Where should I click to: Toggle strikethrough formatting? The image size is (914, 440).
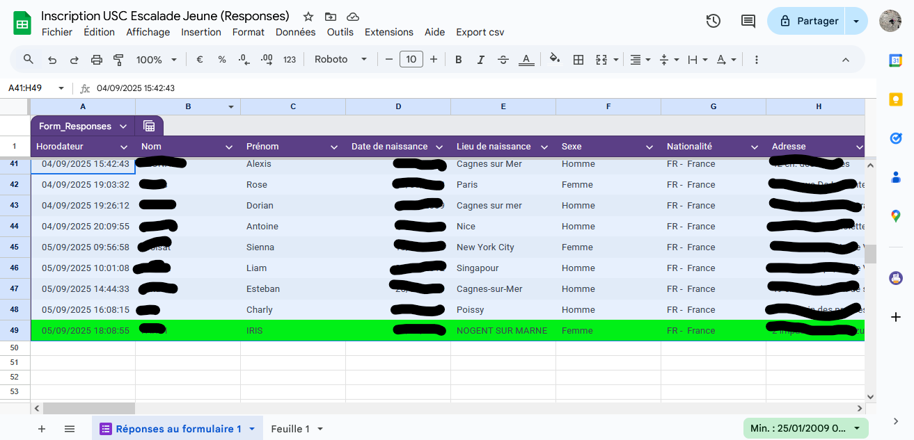pos(503,60)
